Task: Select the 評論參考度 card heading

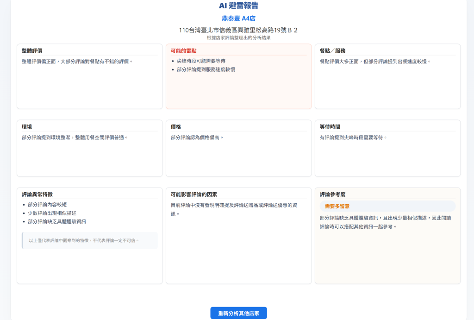Action: pyautogui.click(x=332, y=195)
